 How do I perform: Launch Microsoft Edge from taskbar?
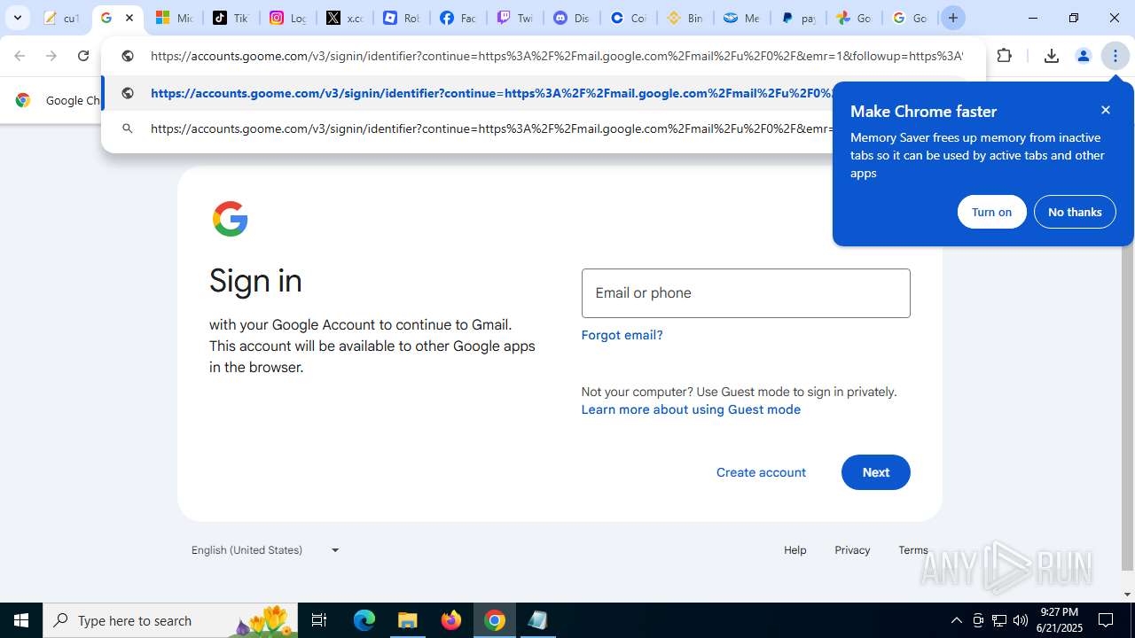click(364, 620)
